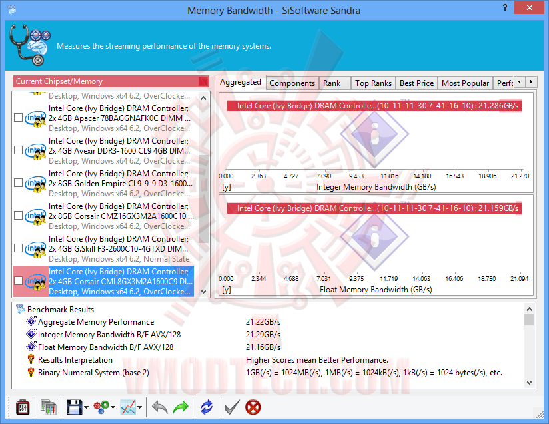
Task: Click the reference list scroll down arrow
Action: coord(203,291)
